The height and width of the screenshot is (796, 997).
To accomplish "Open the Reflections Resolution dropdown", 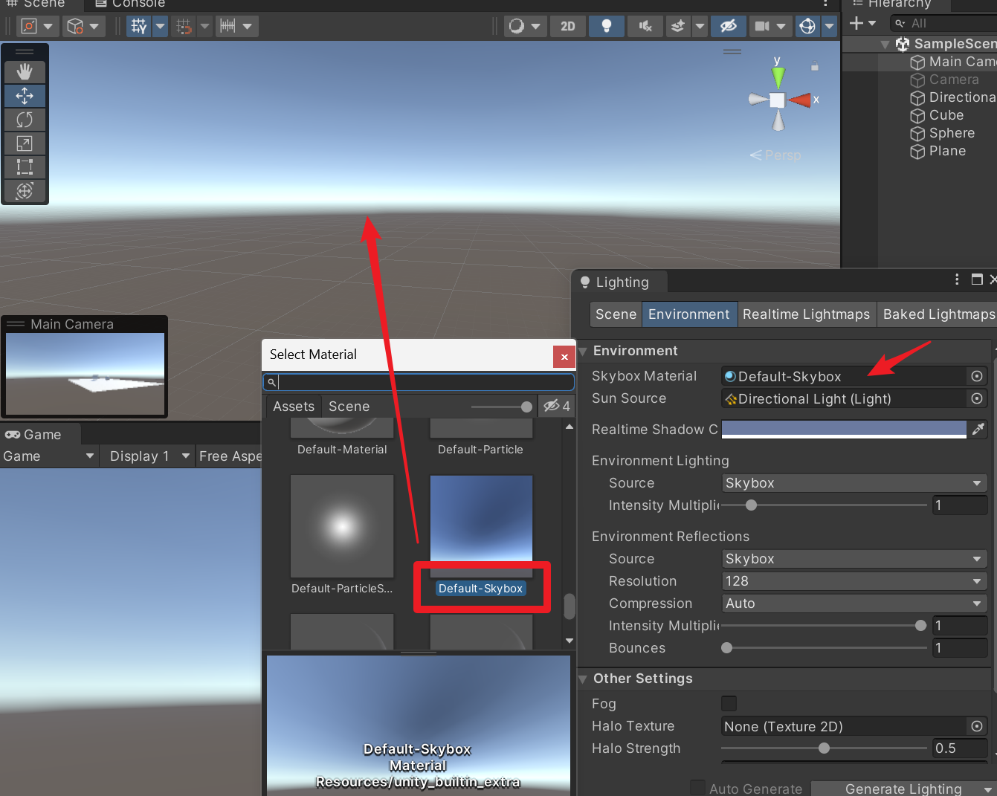I will tap(854, 580).
